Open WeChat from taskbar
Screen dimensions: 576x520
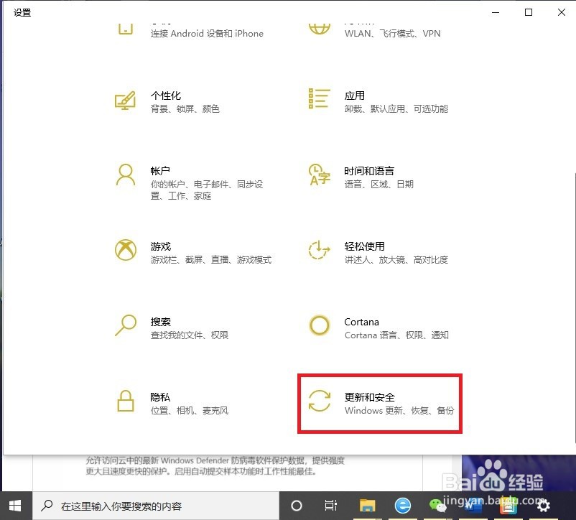(438, 506)
